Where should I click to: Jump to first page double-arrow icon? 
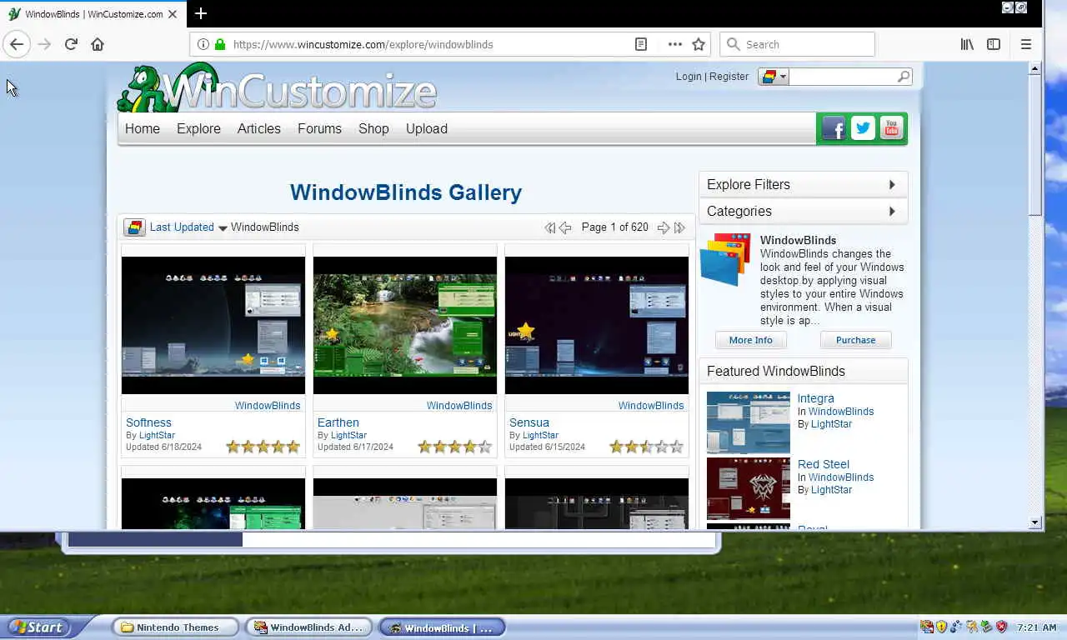click(x=549, y=227)
